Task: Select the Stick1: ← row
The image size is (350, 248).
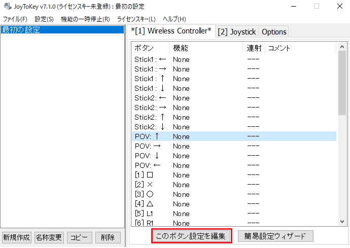Action: [x=234, y=59]
